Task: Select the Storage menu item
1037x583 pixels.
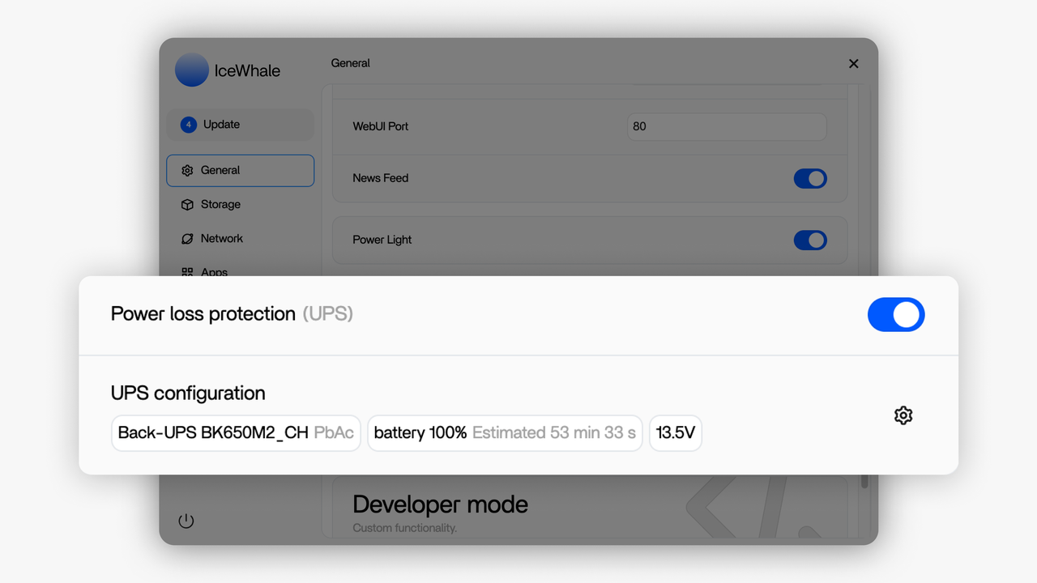Action: click(220, 205)
